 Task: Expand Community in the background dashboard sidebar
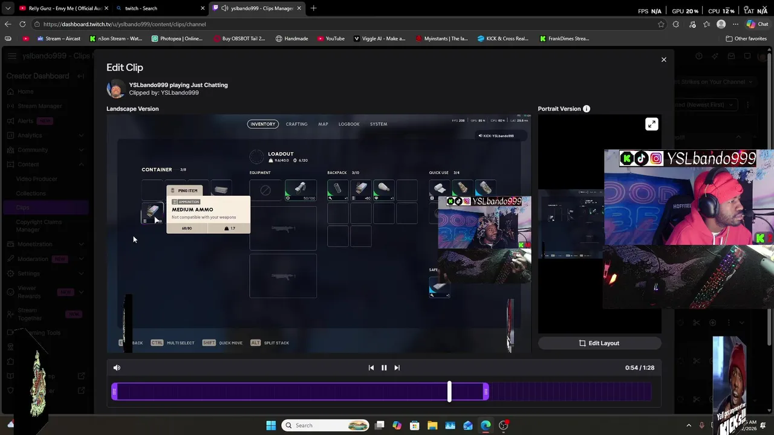[81, 150]
